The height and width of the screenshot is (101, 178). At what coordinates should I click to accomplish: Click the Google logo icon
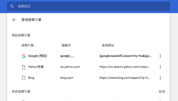pyautogui.click(x=24, y=56)
